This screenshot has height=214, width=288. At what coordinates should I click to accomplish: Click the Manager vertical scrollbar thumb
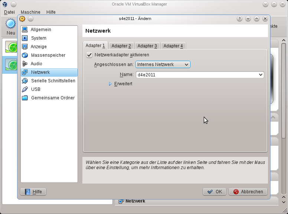[284, 91]
